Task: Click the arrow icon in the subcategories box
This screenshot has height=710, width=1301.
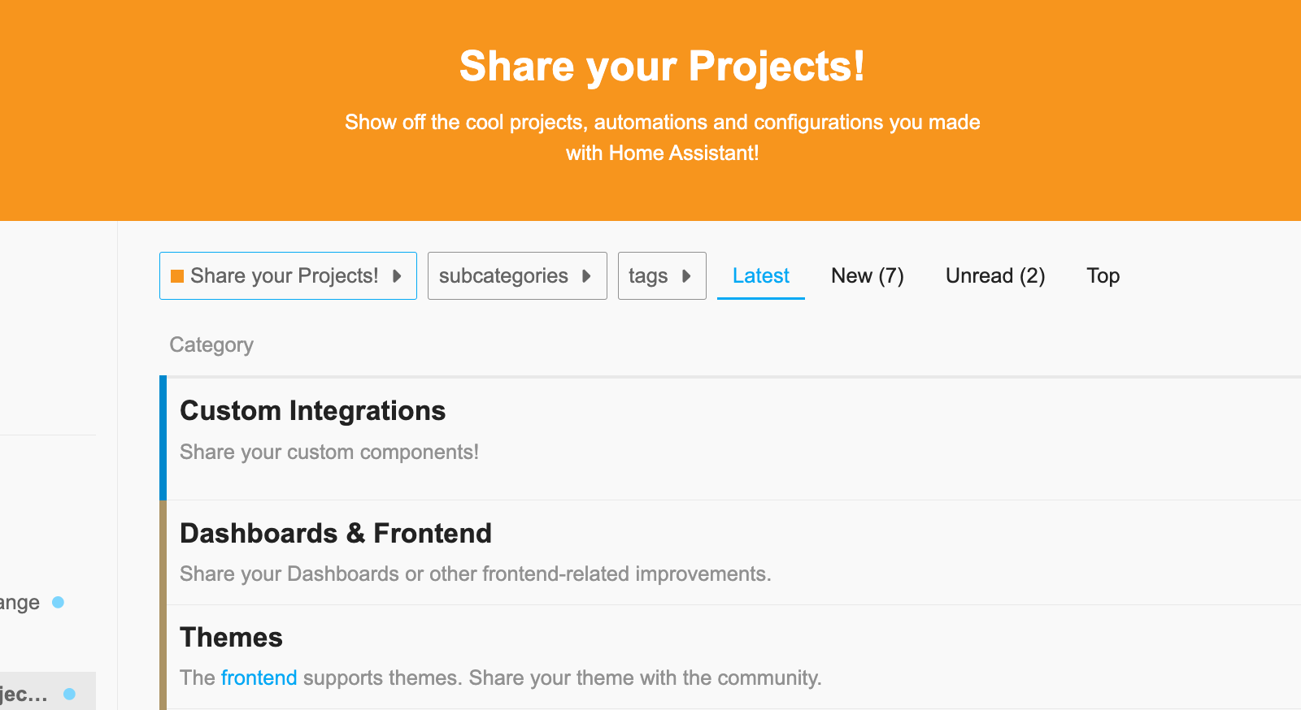Action: point(588,275)
